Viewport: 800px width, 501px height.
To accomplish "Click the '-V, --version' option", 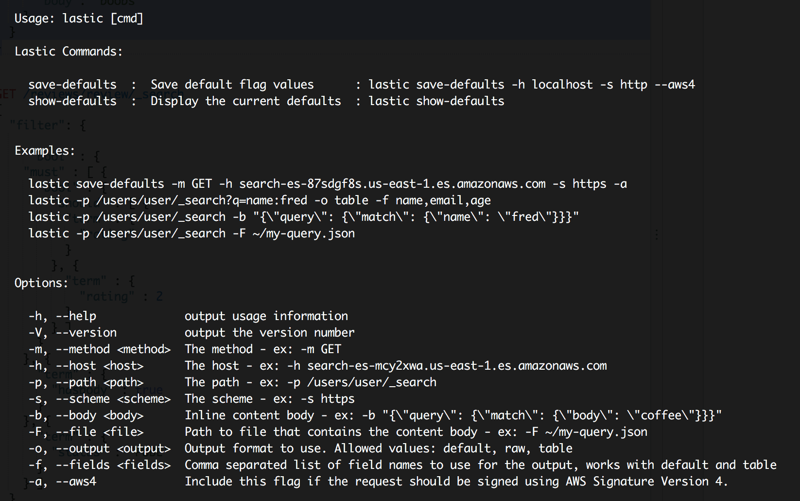I will [72, 333].
